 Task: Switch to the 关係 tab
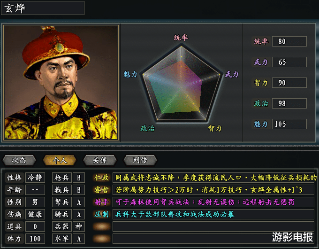click(x=100, y=160)
